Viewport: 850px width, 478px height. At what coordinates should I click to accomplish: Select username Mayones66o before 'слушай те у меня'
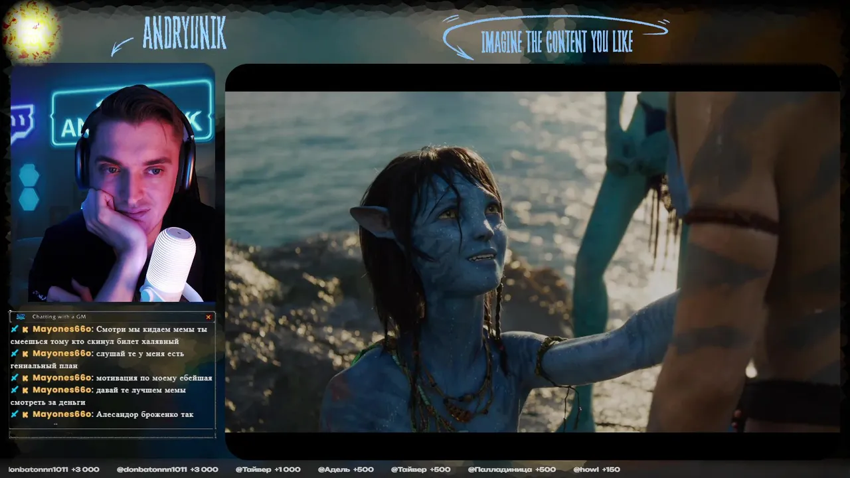point(62,353)
